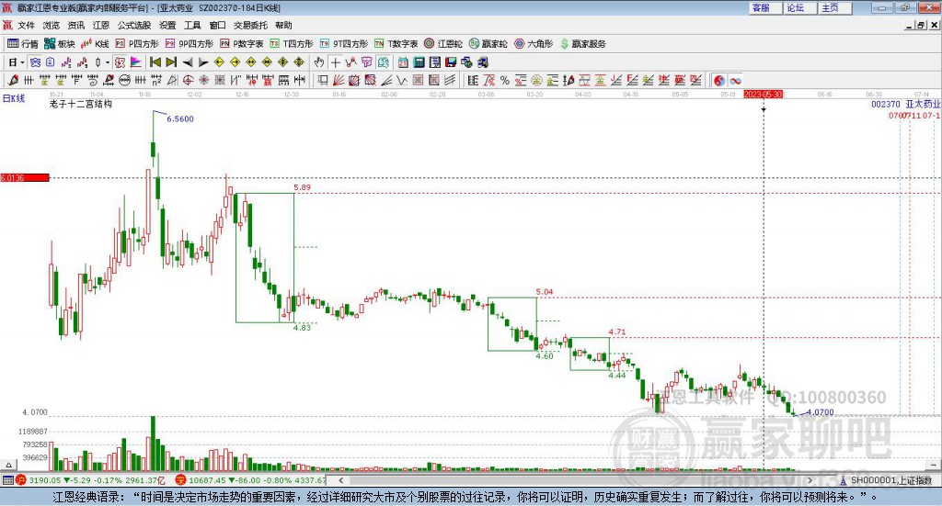942x506 pixels.
Task: Click the 论坛 forum button
Action: pyautogui.click(x=800, y=7)
